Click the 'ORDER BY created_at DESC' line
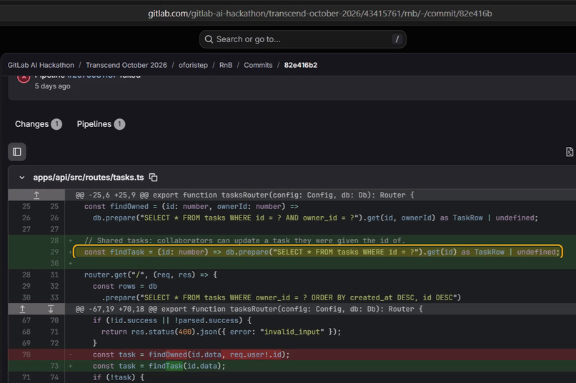Screen dimensions: 576x383 click(x=282, y=297)
